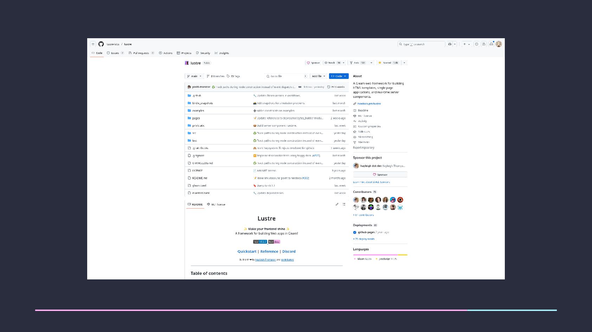Click the first contributor avatar
592x332 pixels.
[356, 200]
